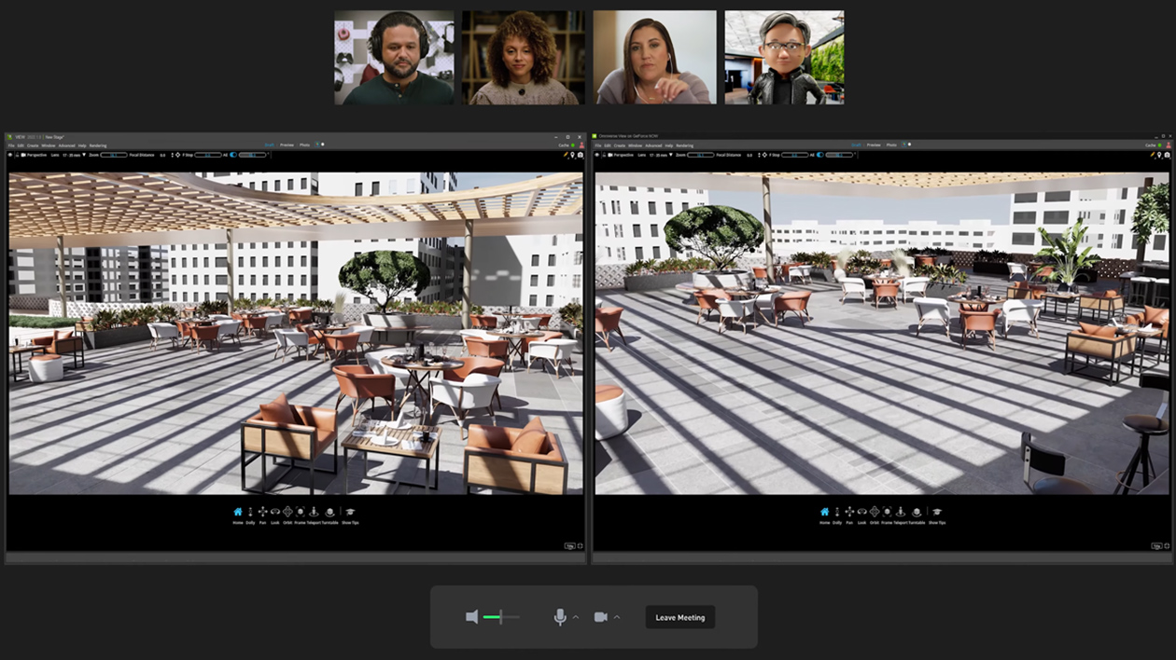Open Show Tips in the right viewport
Screen dimensions: 1176x660
[937, 512]
